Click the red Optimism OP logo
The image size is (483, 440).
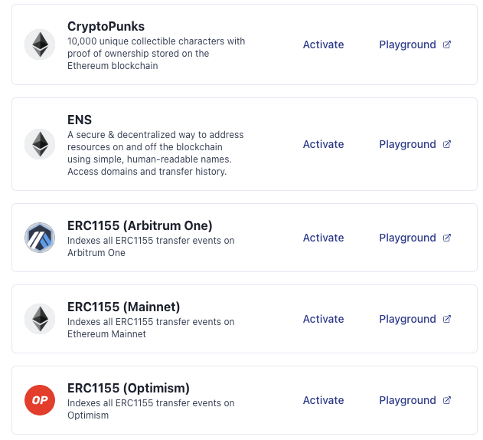[39, 400]
